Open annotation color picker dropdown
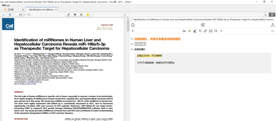276x121 pixels. pos(88,15)
